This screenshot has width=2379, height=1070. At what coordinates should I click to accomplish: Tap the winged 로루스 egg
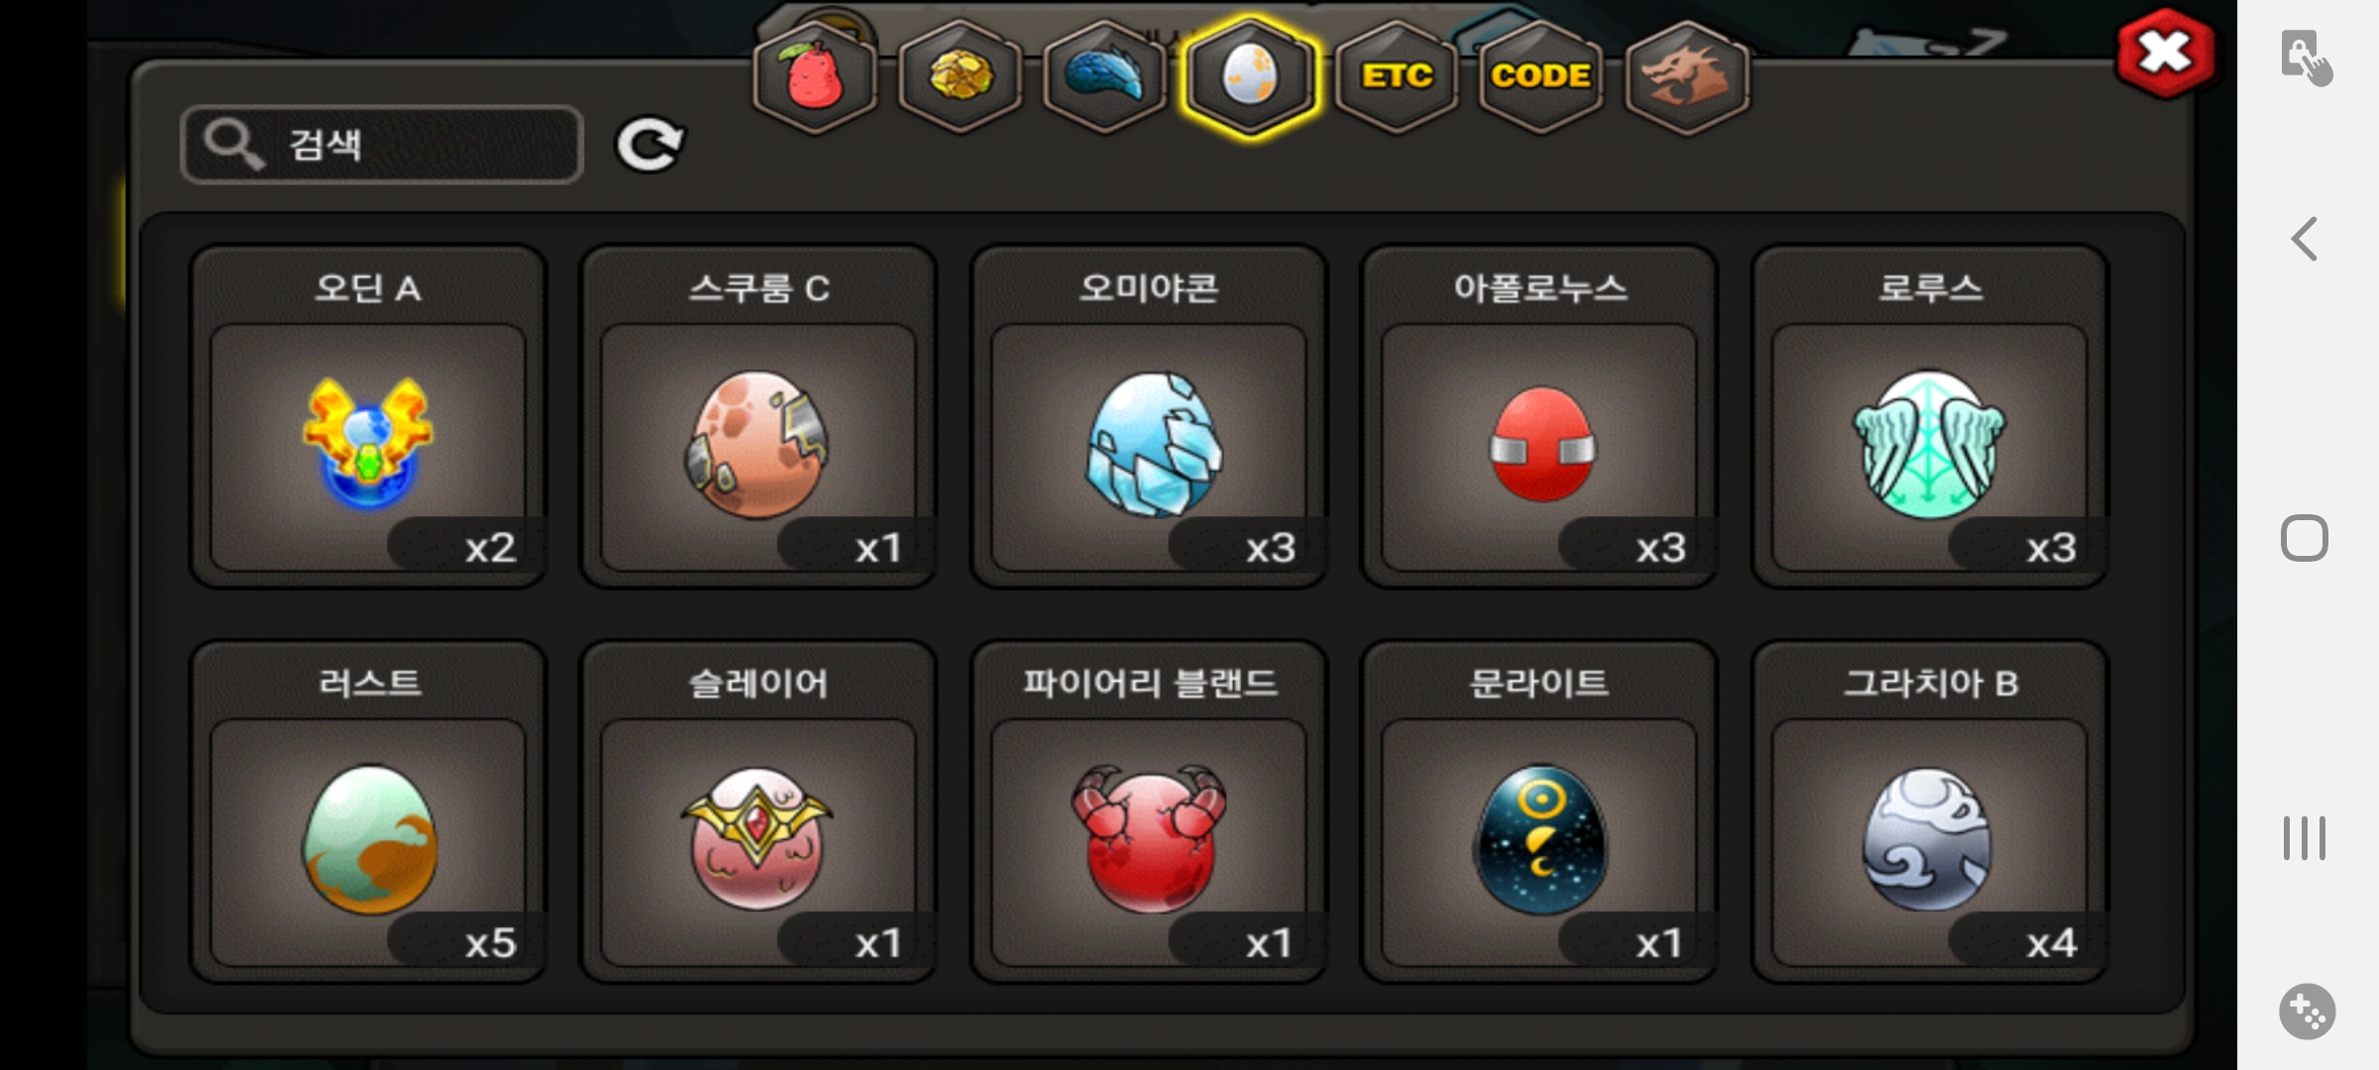1930,416
